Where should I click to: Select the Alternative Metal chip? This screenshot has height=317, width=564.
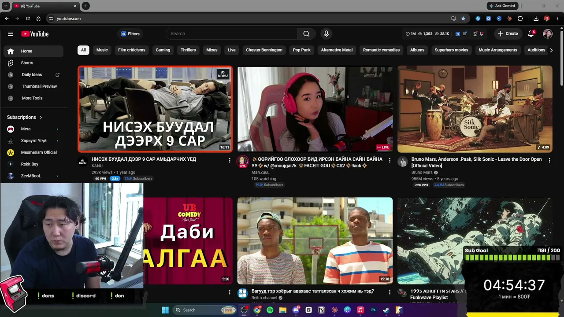[x=337, y=50]
